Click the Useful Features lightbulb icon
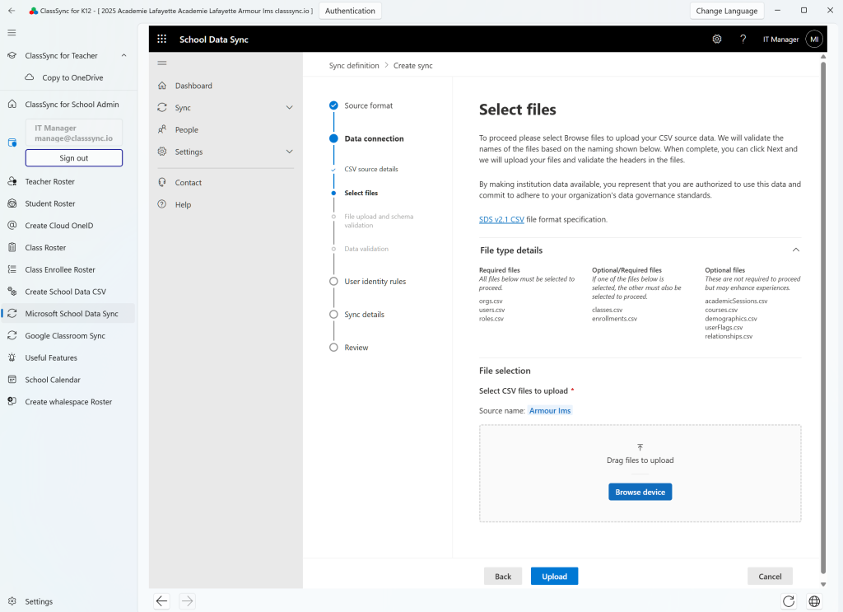 pyautogui.click(x=12, y=357)
